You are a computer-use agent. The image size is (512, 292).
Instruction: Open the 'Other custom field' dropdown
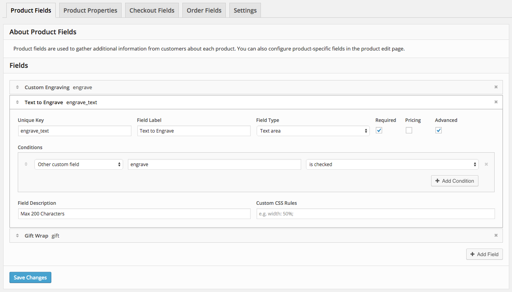pos(79,165)
